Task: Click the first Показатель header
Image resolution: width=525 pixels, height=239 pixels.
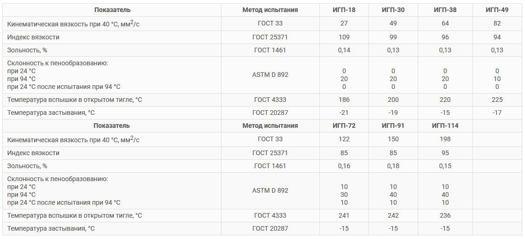Action: coord(112,10)
